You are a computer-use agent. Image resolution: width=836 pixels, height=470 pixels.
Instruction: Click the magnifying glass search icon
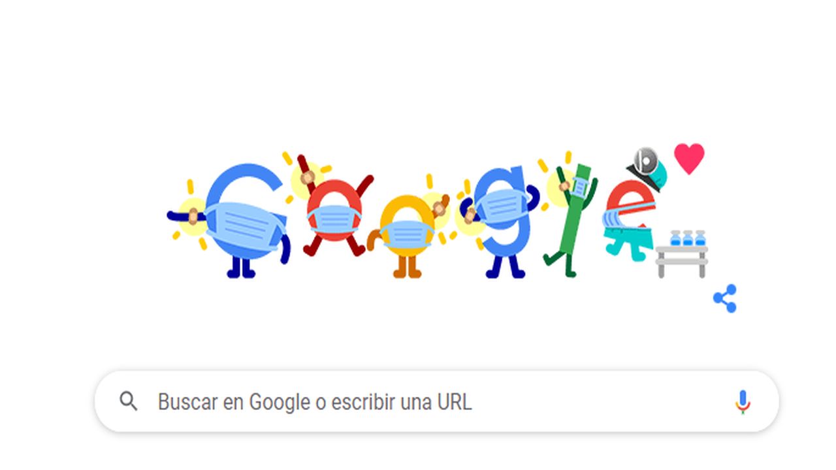[x=129, y=401]
